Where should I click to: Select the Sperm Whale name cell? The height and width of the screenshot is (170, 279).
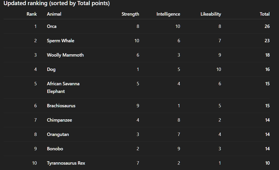point(61,41)
